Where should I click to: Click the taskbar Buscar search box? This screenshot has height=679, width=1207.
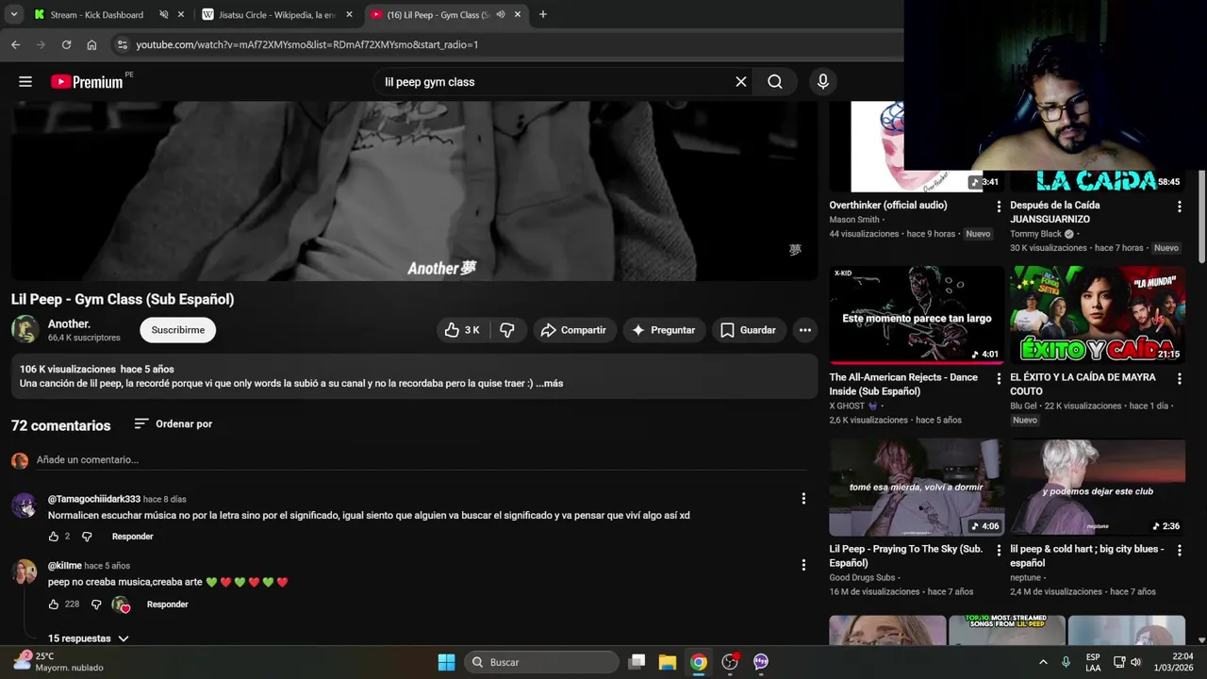coord(541,662)
